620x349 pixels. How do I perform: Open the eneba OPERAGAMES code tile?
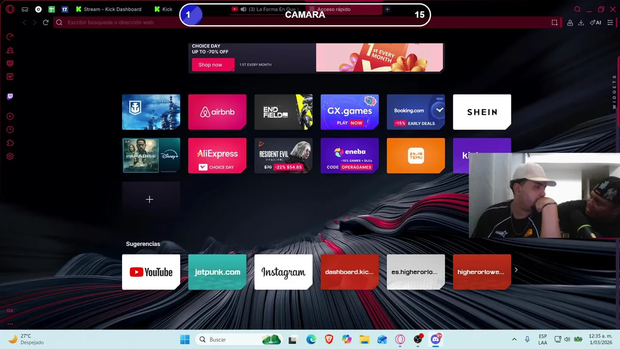pos(350,156)
